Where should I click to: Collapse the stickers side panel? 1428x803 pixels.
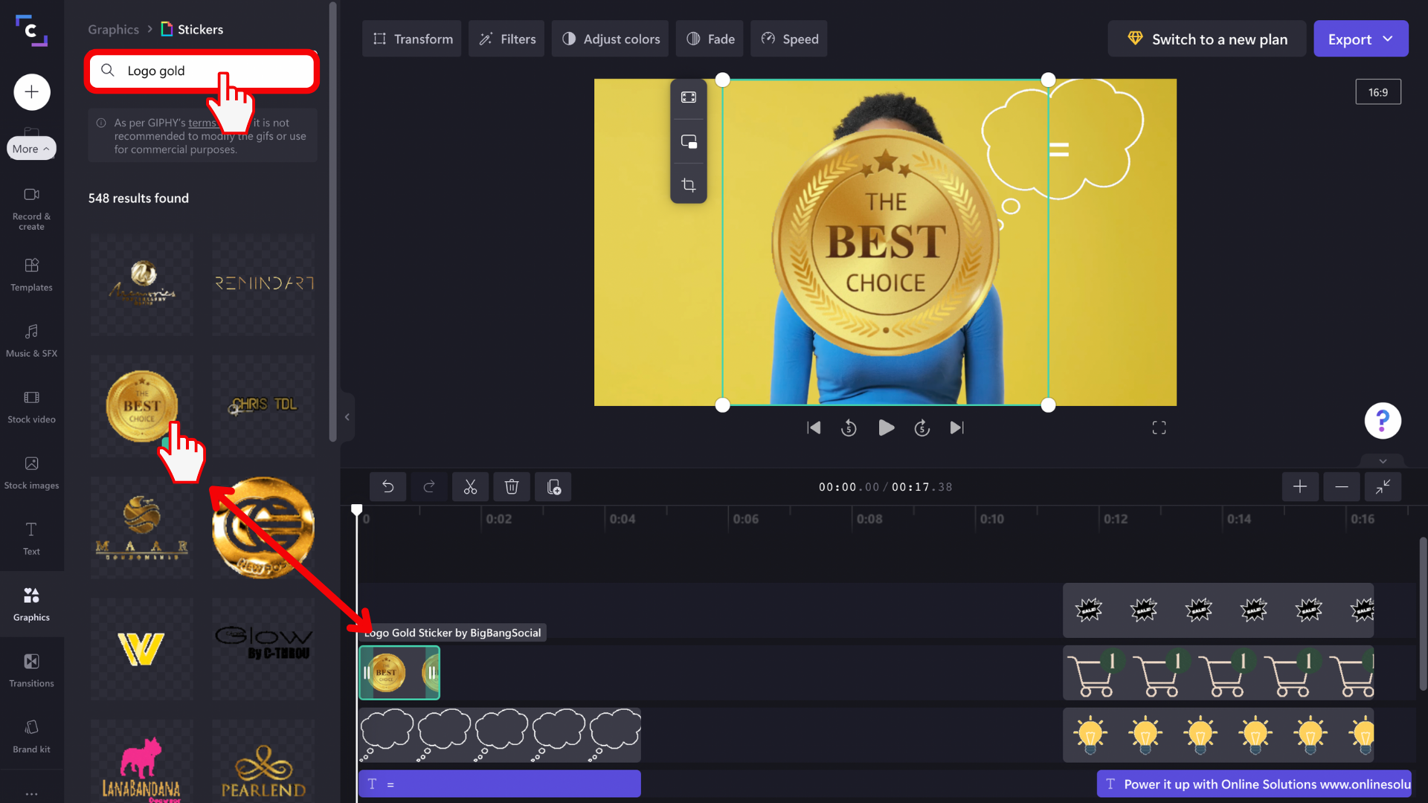347,416
